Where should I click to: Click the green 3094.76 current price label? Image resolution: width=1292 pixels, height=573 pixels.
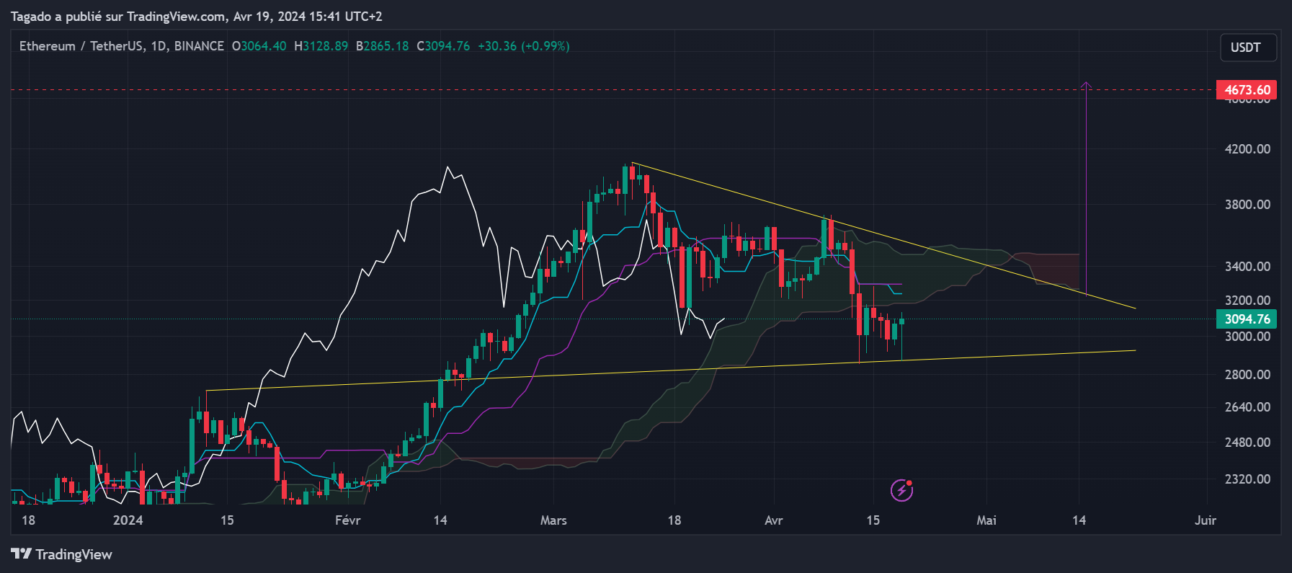coord(1247,319)
